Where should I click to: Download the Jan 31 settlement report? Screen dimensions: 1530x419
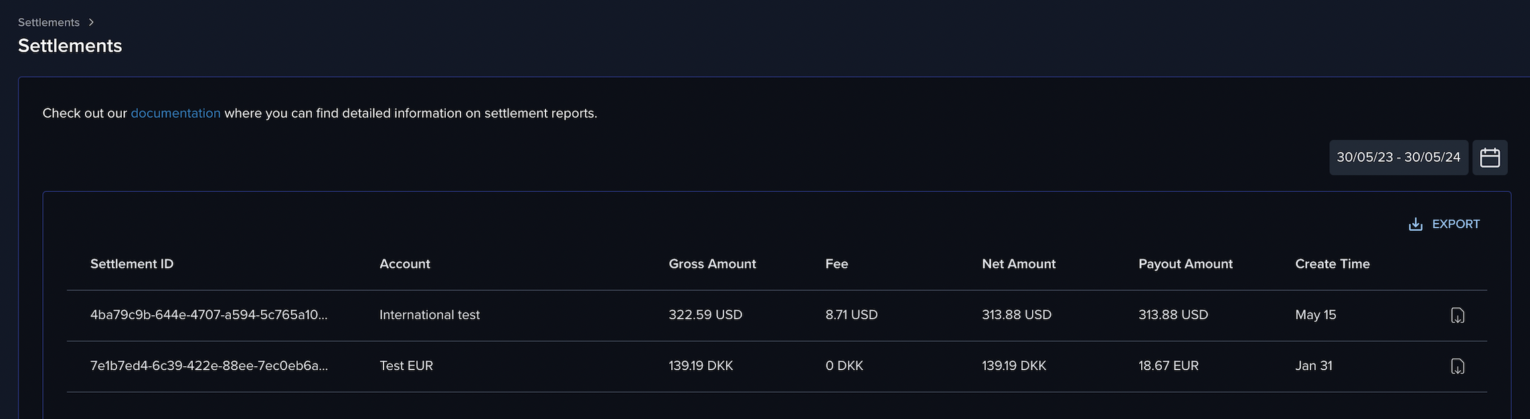(x=1457, y=366)
